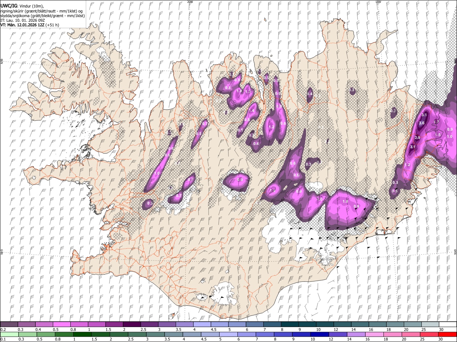Click the "15W" longitude label
Image resolution: width=457 pixels, height=342 pixels.
pos(378,2)
